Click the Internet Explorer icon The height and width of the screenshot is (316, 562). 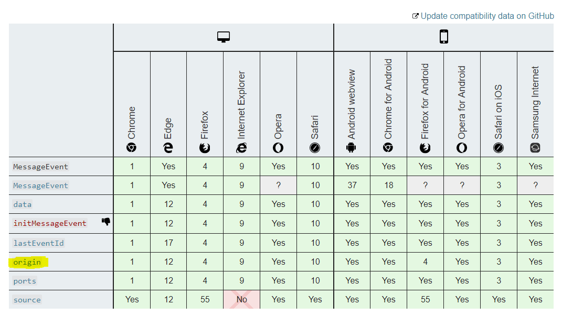(x=241, y=148)
